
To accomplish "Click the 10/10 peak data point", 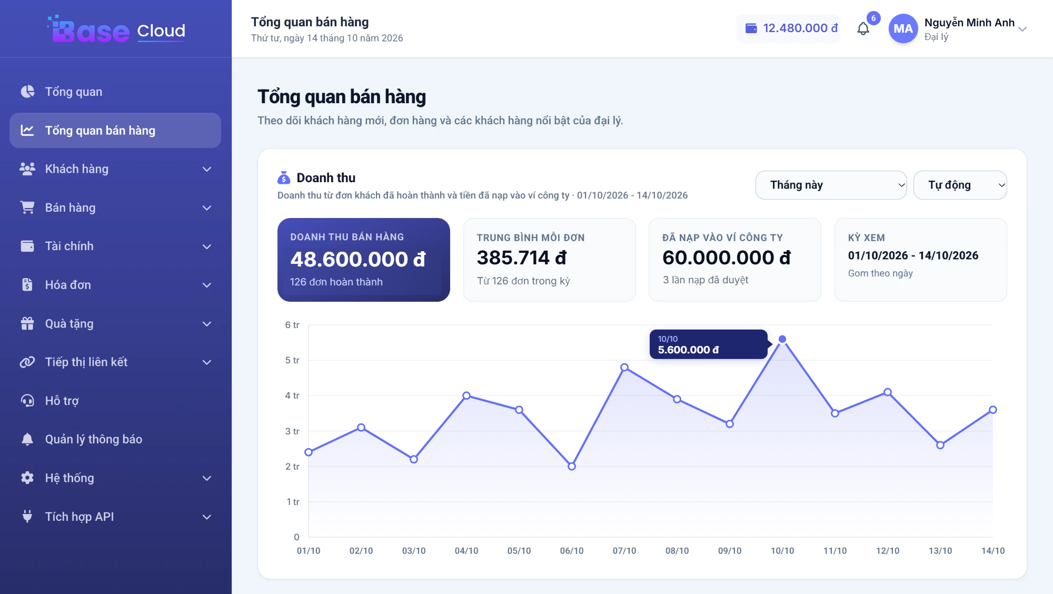I will [782, 339].
